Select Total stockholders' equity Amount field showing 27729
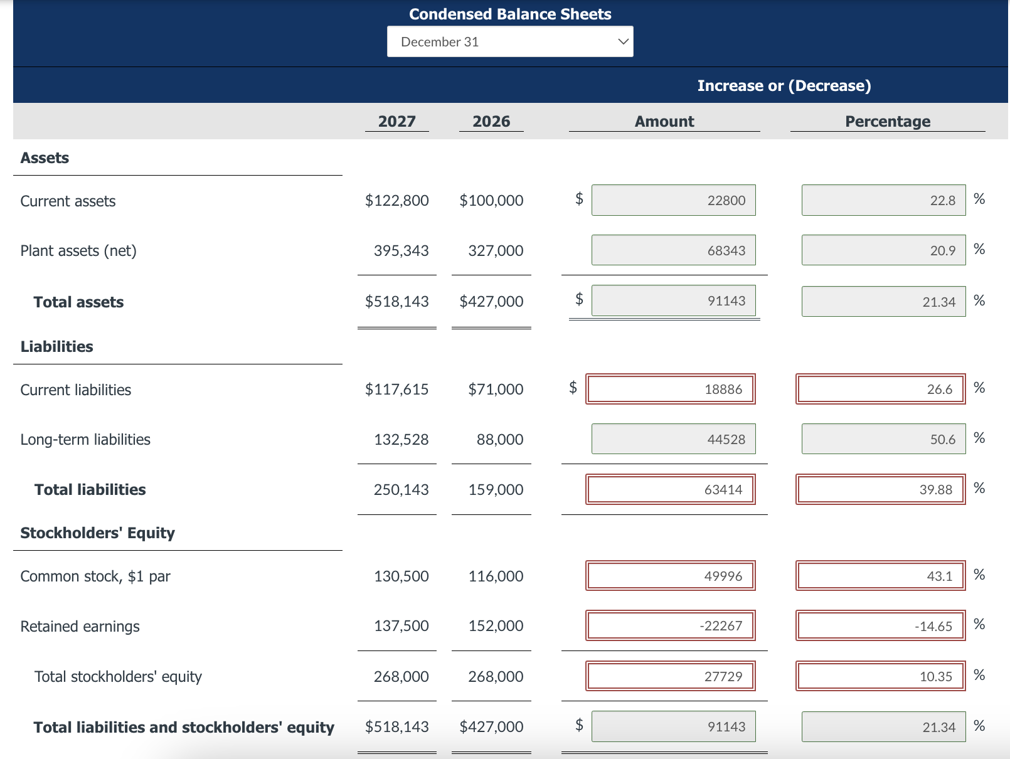The height and width of the screenshot is (759, 1010). tap(669, 676)
